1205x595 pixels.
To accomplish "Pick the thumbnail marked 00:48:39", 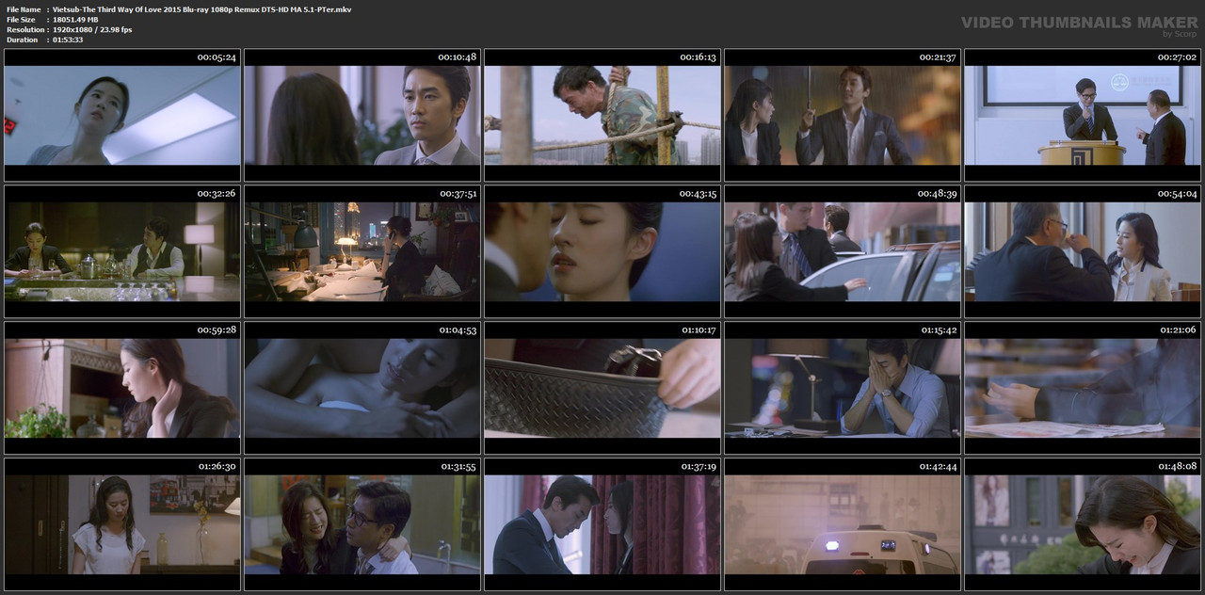I will [843, 251].
